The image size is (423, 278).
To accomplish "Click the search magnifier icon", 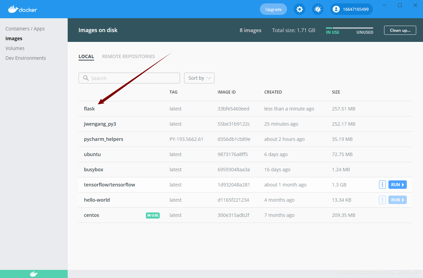I will 86,78.
